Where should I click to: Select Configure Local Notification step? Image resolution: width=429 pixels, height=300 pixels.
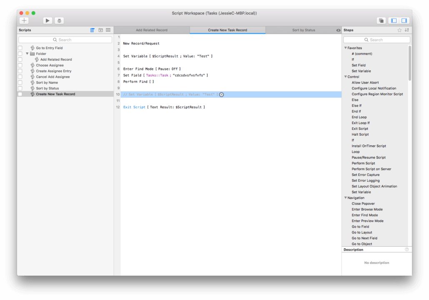point(374,88)
